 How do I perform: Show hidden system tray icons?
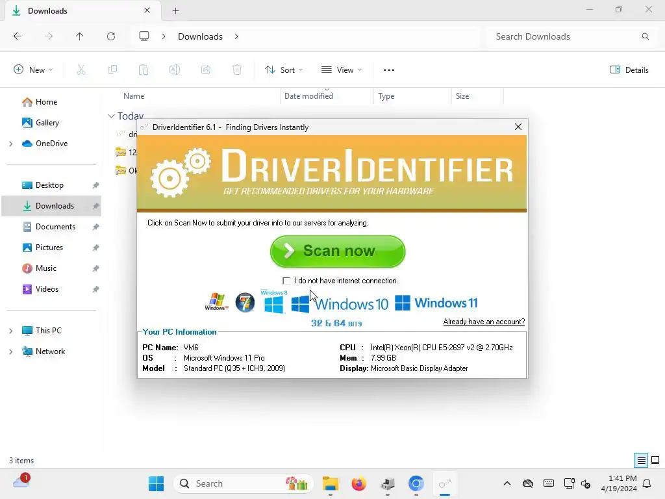[507, 483]
